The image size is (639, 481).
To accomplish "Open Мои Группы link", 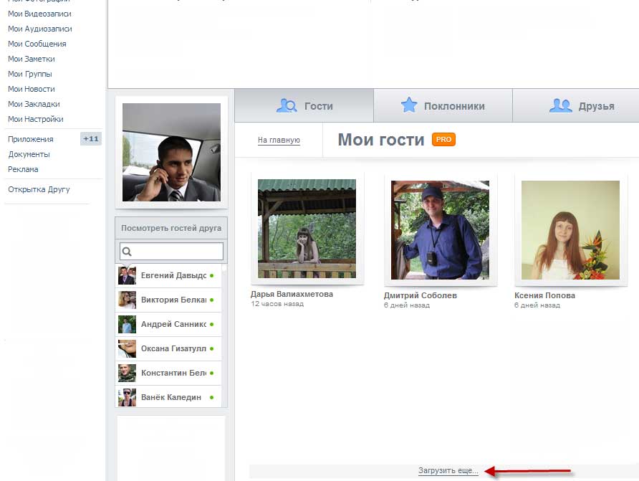I will [30, 74].
